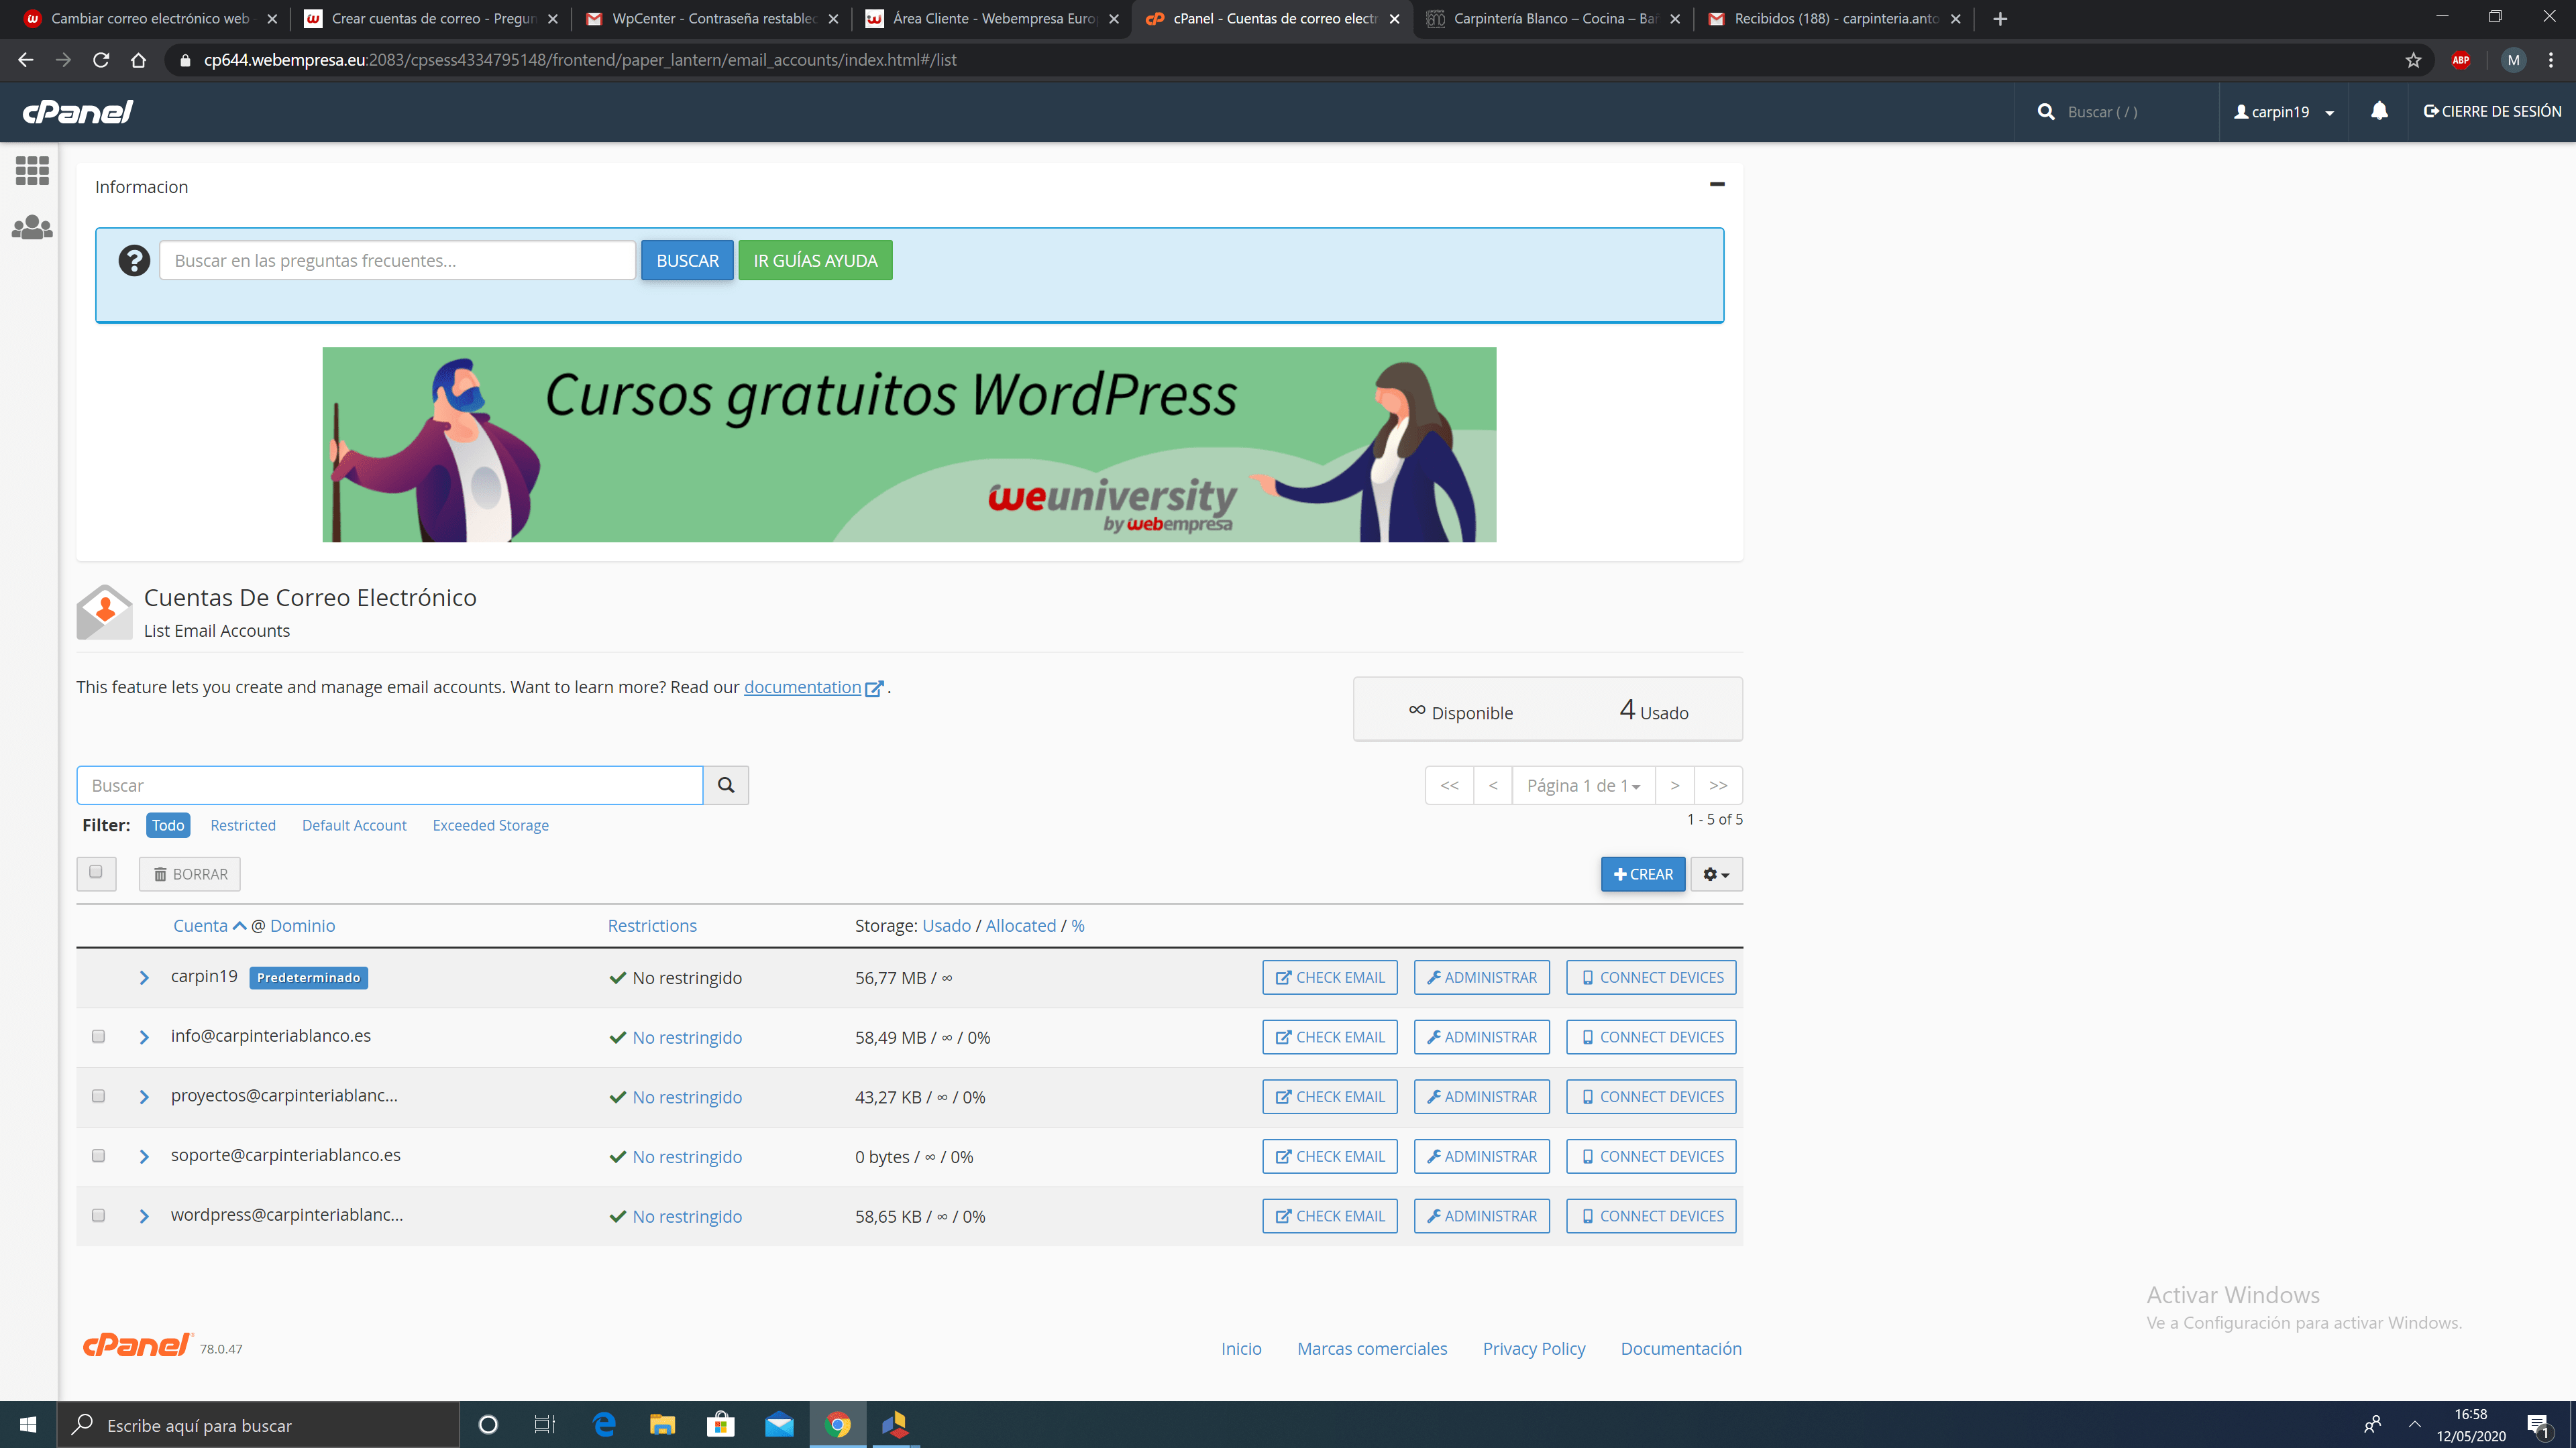
Task: Expand the wordpress@carpinteriablanc... row
Action: [144, 1216]
